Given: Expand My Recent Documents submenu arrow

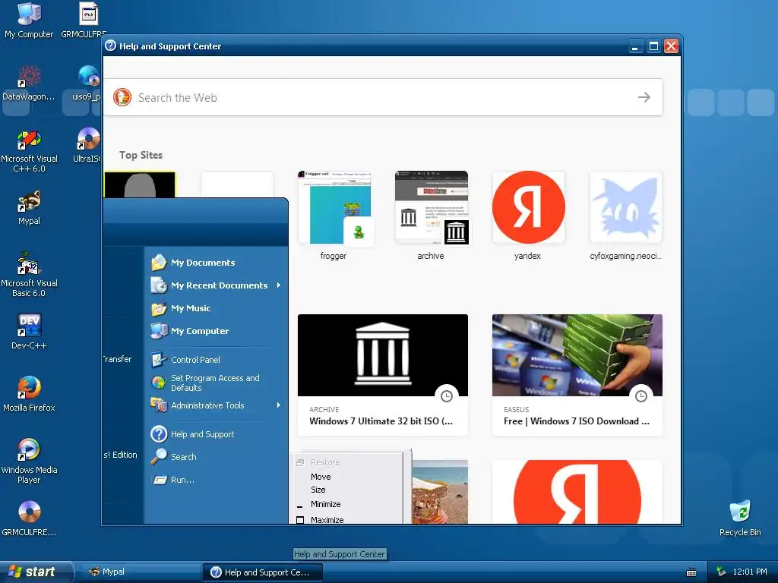Looking at the screenshot, I should [x=279, y=285].
